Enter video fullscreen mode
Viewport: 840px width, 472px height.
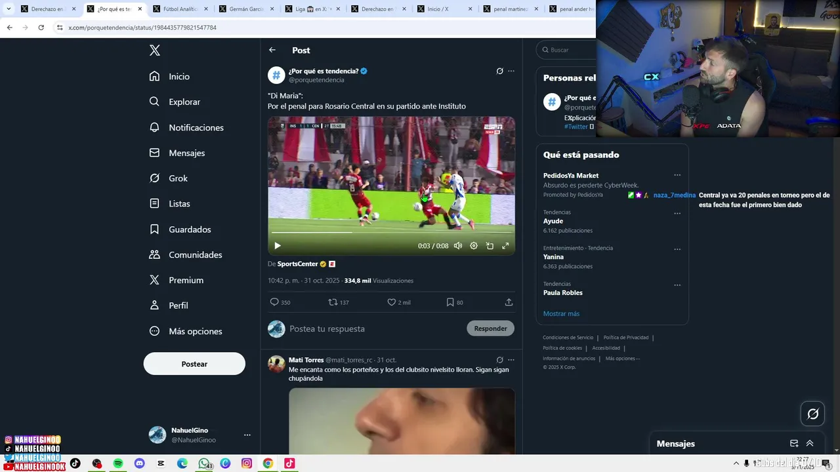click(505, 246)
